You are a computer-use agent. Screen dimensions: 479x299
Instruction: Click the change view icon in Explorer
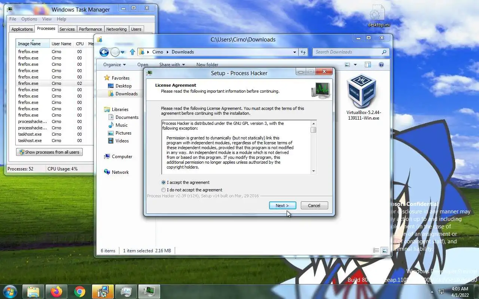click(x=347, y=65)
